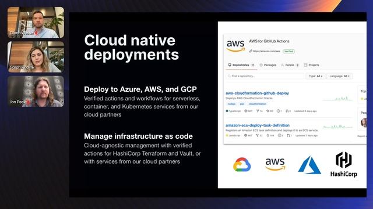The width and height of the screenshot is (373, 209).
Task: Click the aws topic tag
Action: point(242,104)
